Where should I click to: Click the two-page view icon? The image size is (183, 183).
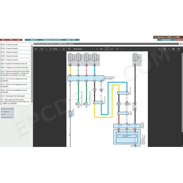122,49
